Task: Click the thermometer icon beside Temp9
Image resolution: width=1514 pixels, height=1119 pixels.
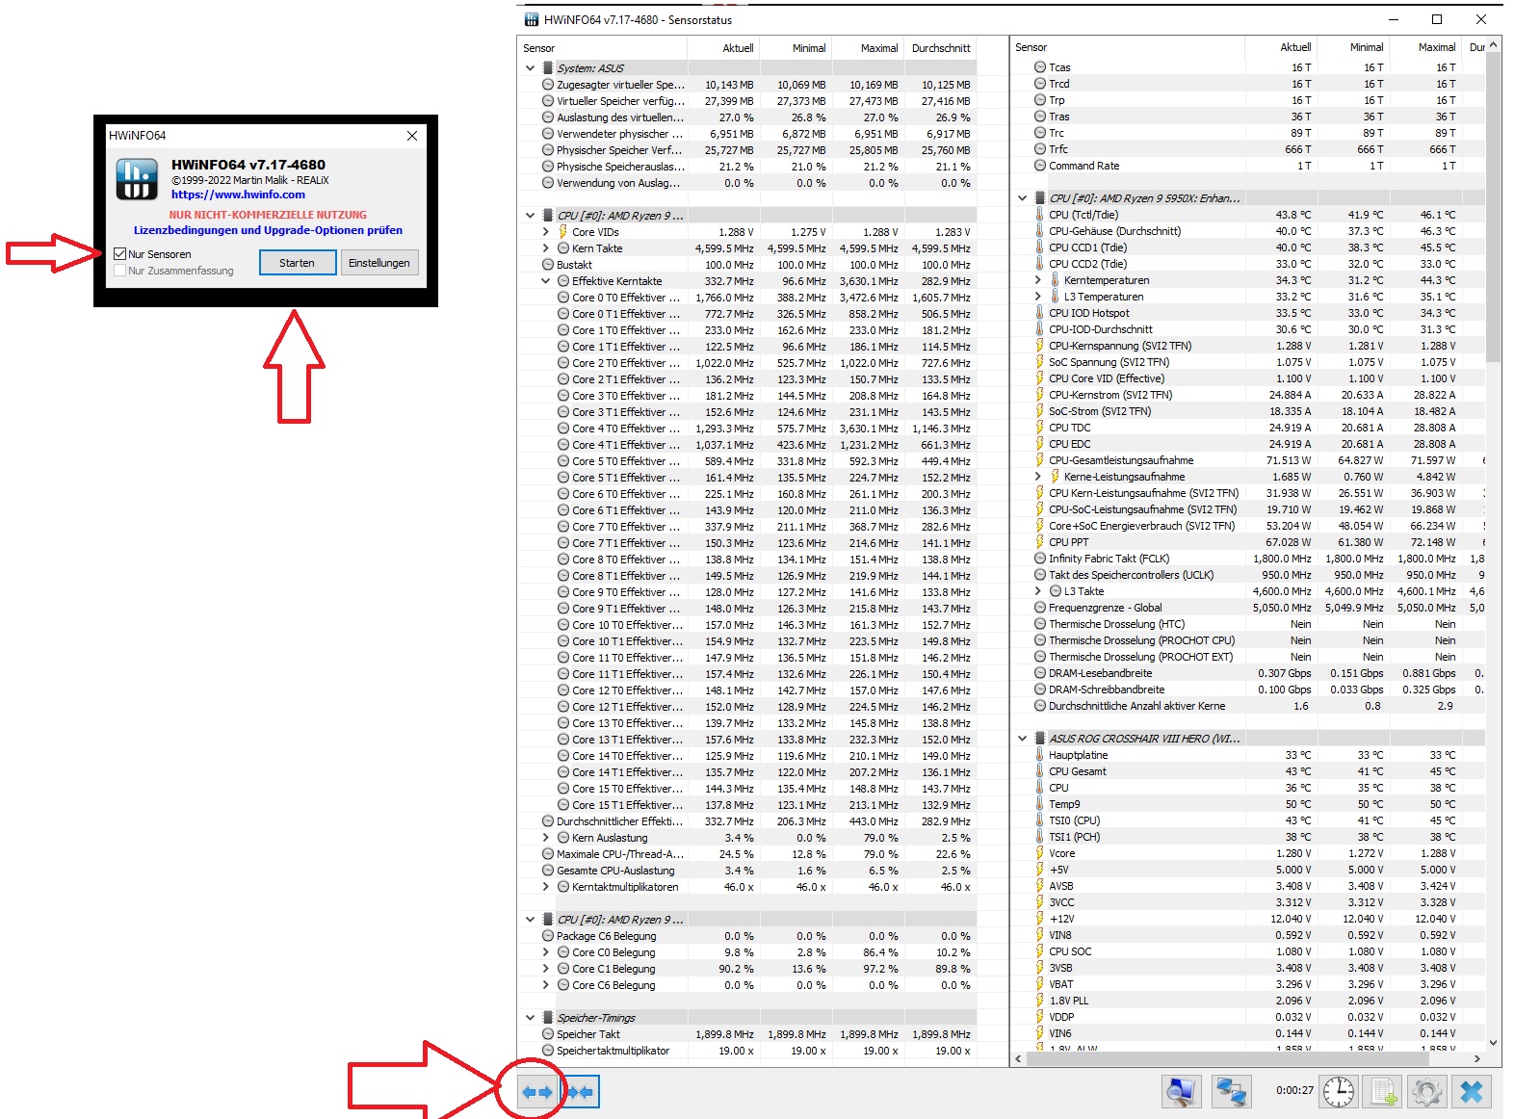Action: coord(1039,804)
